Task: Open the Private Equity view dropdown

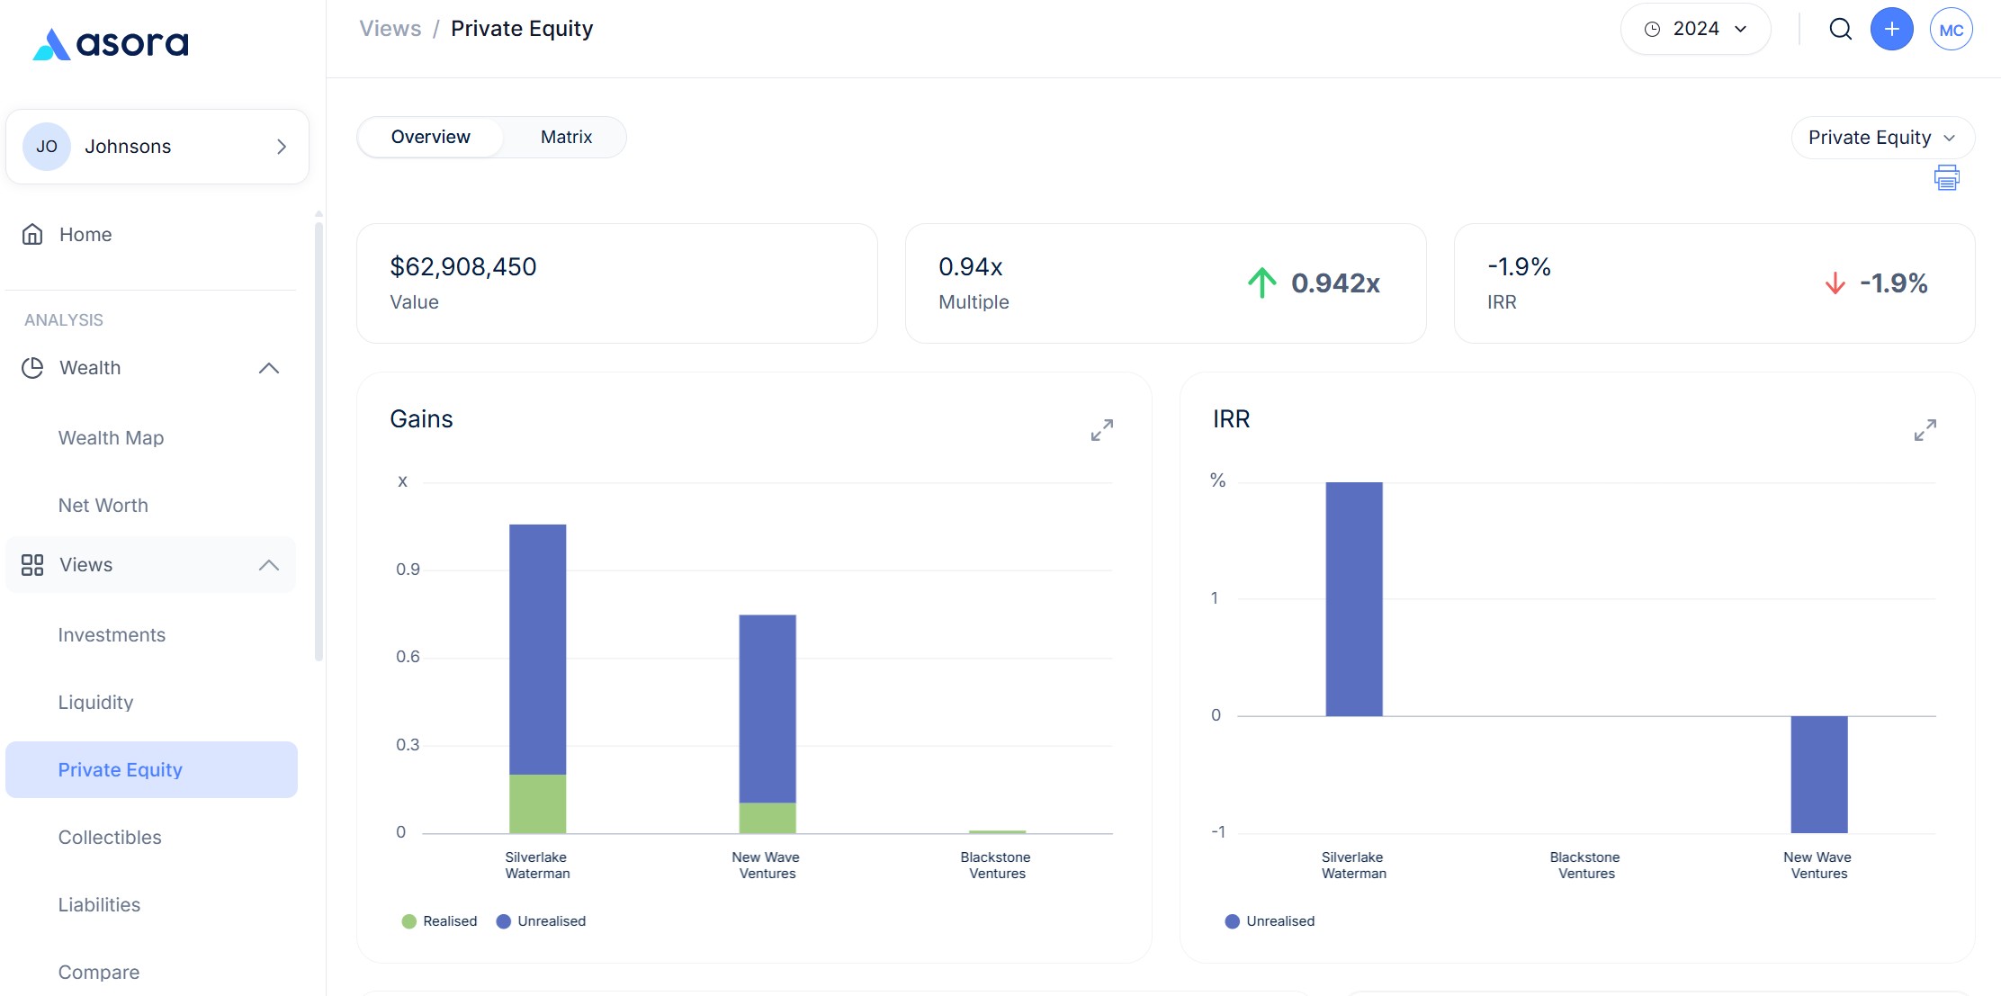Action: pyautogui.click(x=1881, y=138)
